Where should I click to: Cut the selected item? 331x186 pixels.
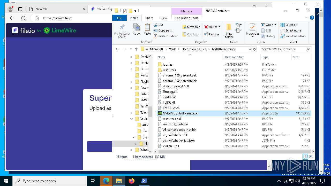click(x=159, y=25)
